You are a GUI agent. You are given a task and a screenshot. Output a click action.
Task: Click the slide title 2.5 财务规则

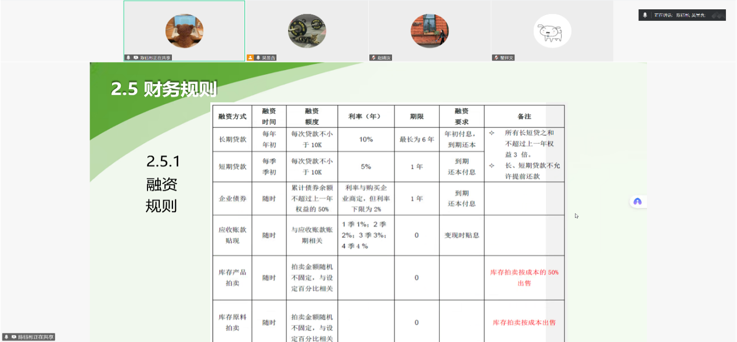click(x=164, y=90)
